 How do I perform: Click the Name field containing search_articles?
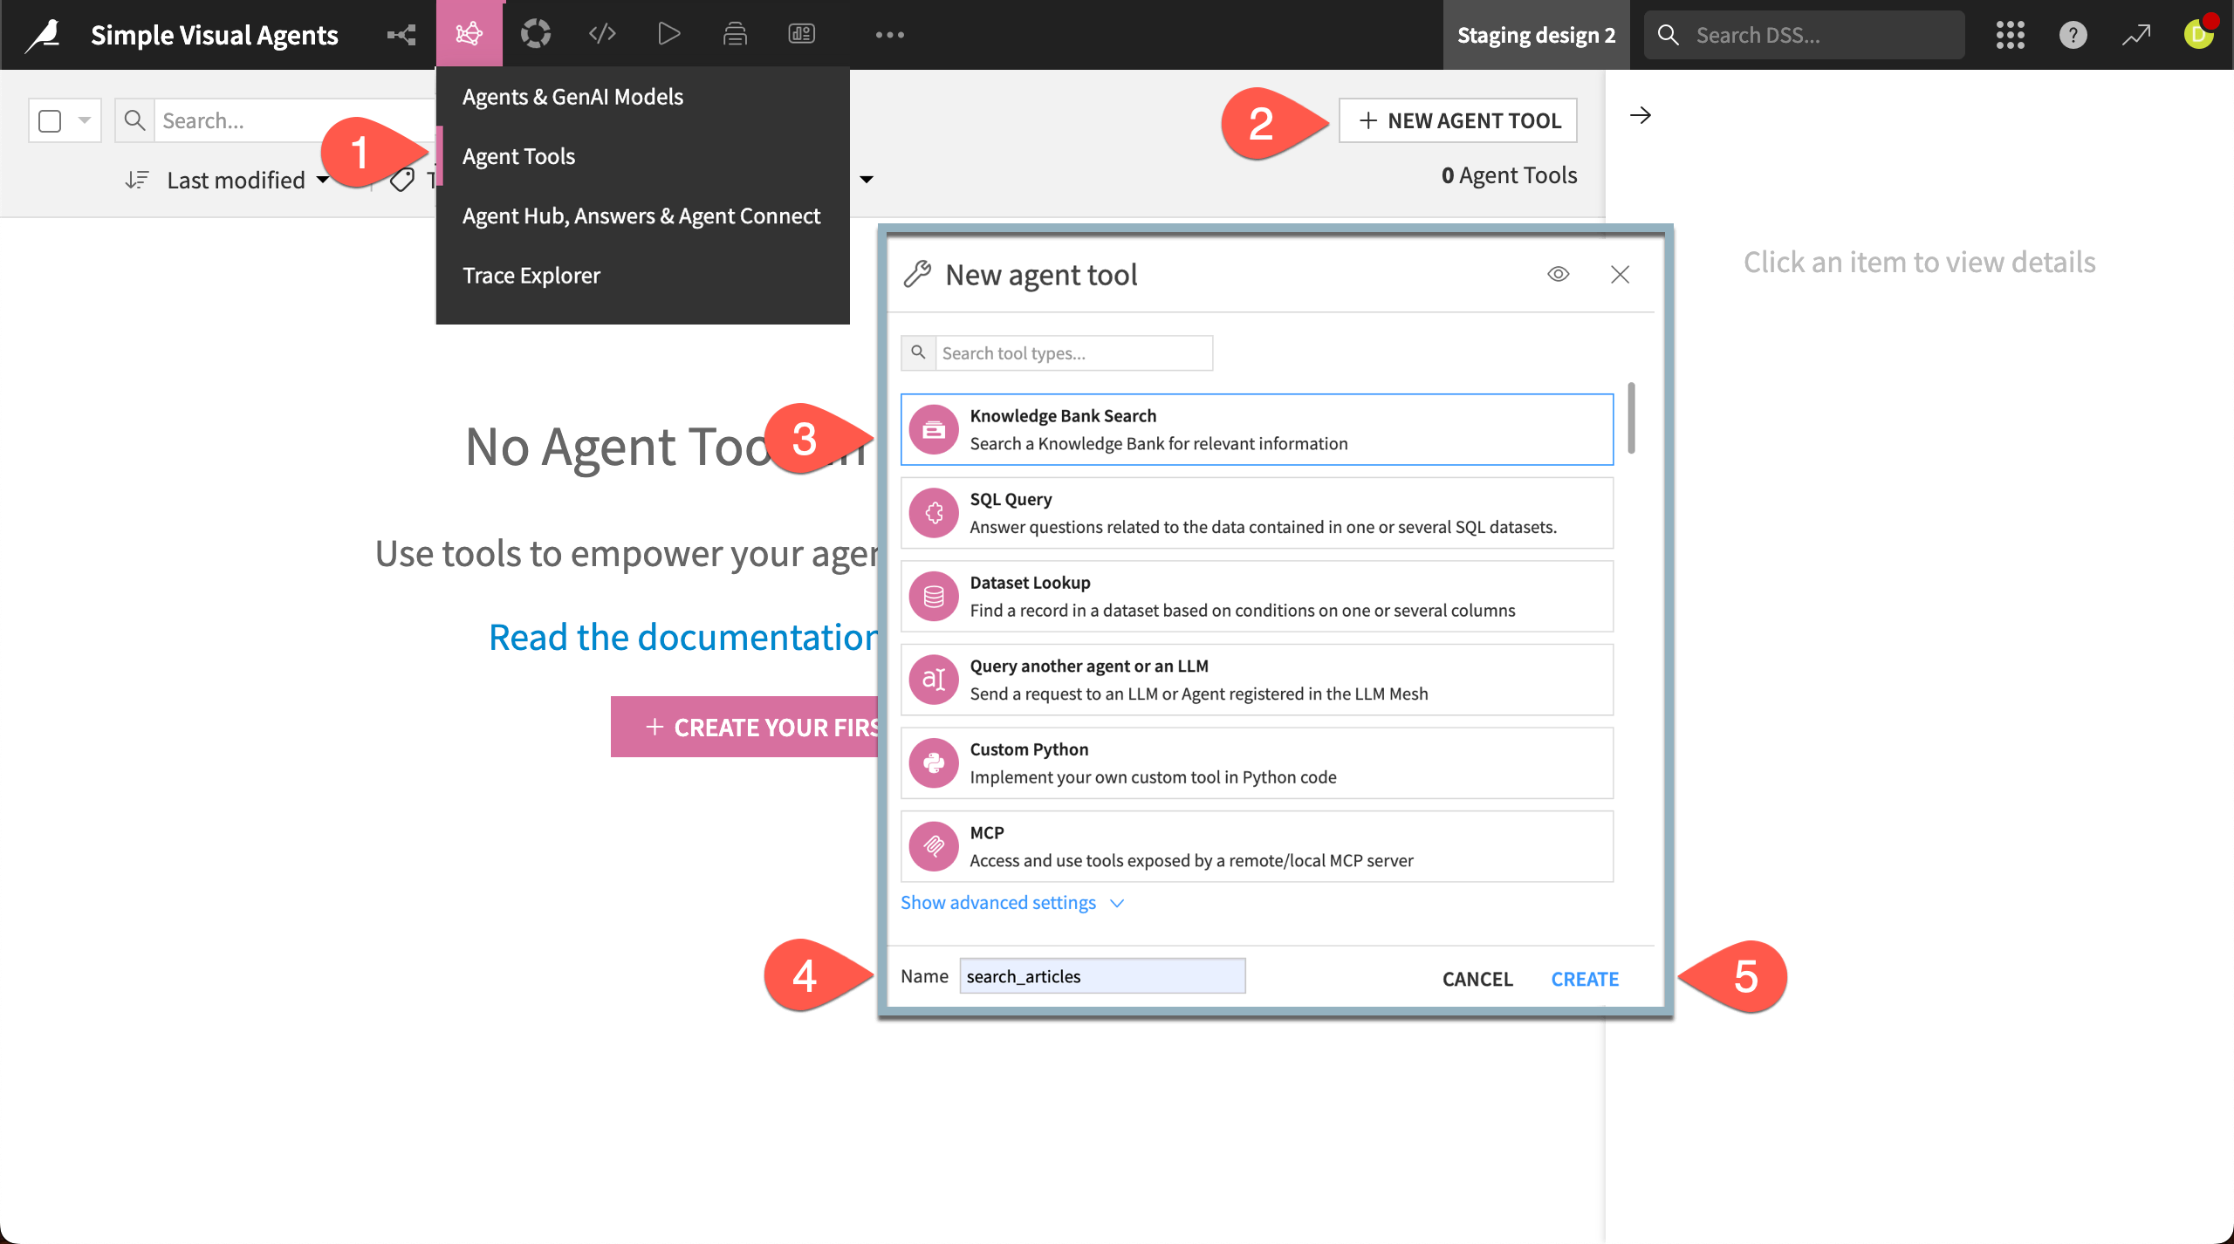click(x=1101, y=975)
